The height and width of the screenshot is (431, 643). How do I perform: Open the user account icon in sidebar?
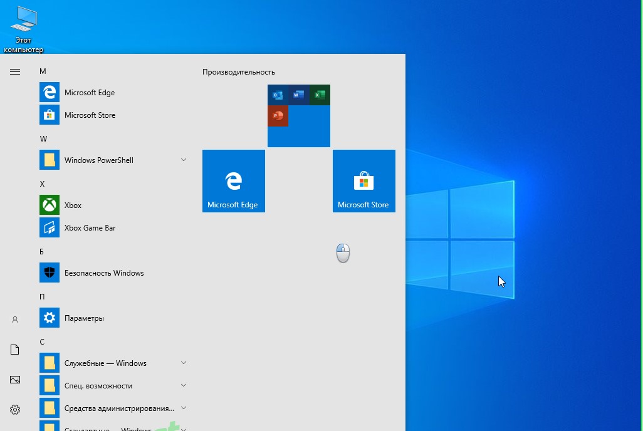(x=15, y=319)
